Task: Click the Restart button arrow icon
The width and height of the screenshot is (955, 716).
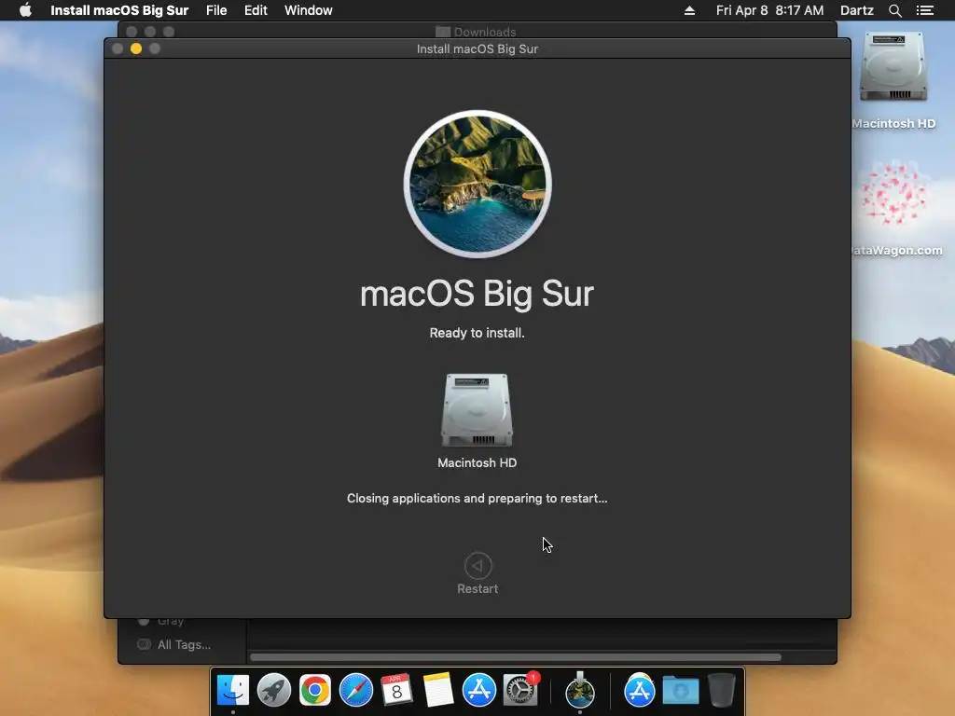Action: (x=477, y=566)
